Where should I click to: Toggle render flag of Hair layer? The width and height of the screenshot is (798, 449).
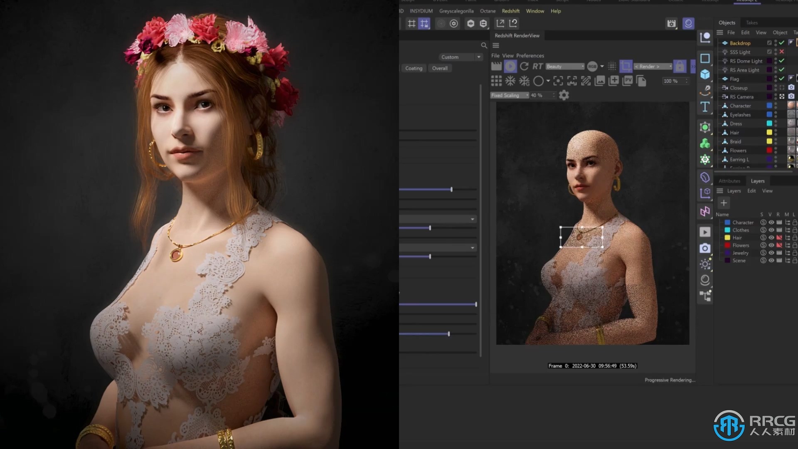pos(779,238)
